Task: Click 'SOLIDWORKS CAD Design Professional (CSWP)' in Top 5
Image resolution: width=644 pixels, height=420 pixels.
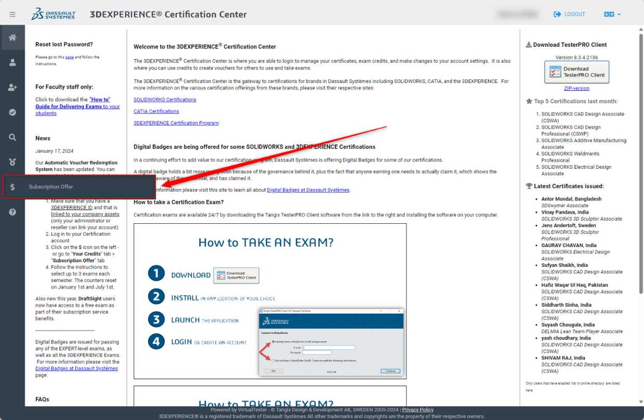Action: tap(571, 130)
